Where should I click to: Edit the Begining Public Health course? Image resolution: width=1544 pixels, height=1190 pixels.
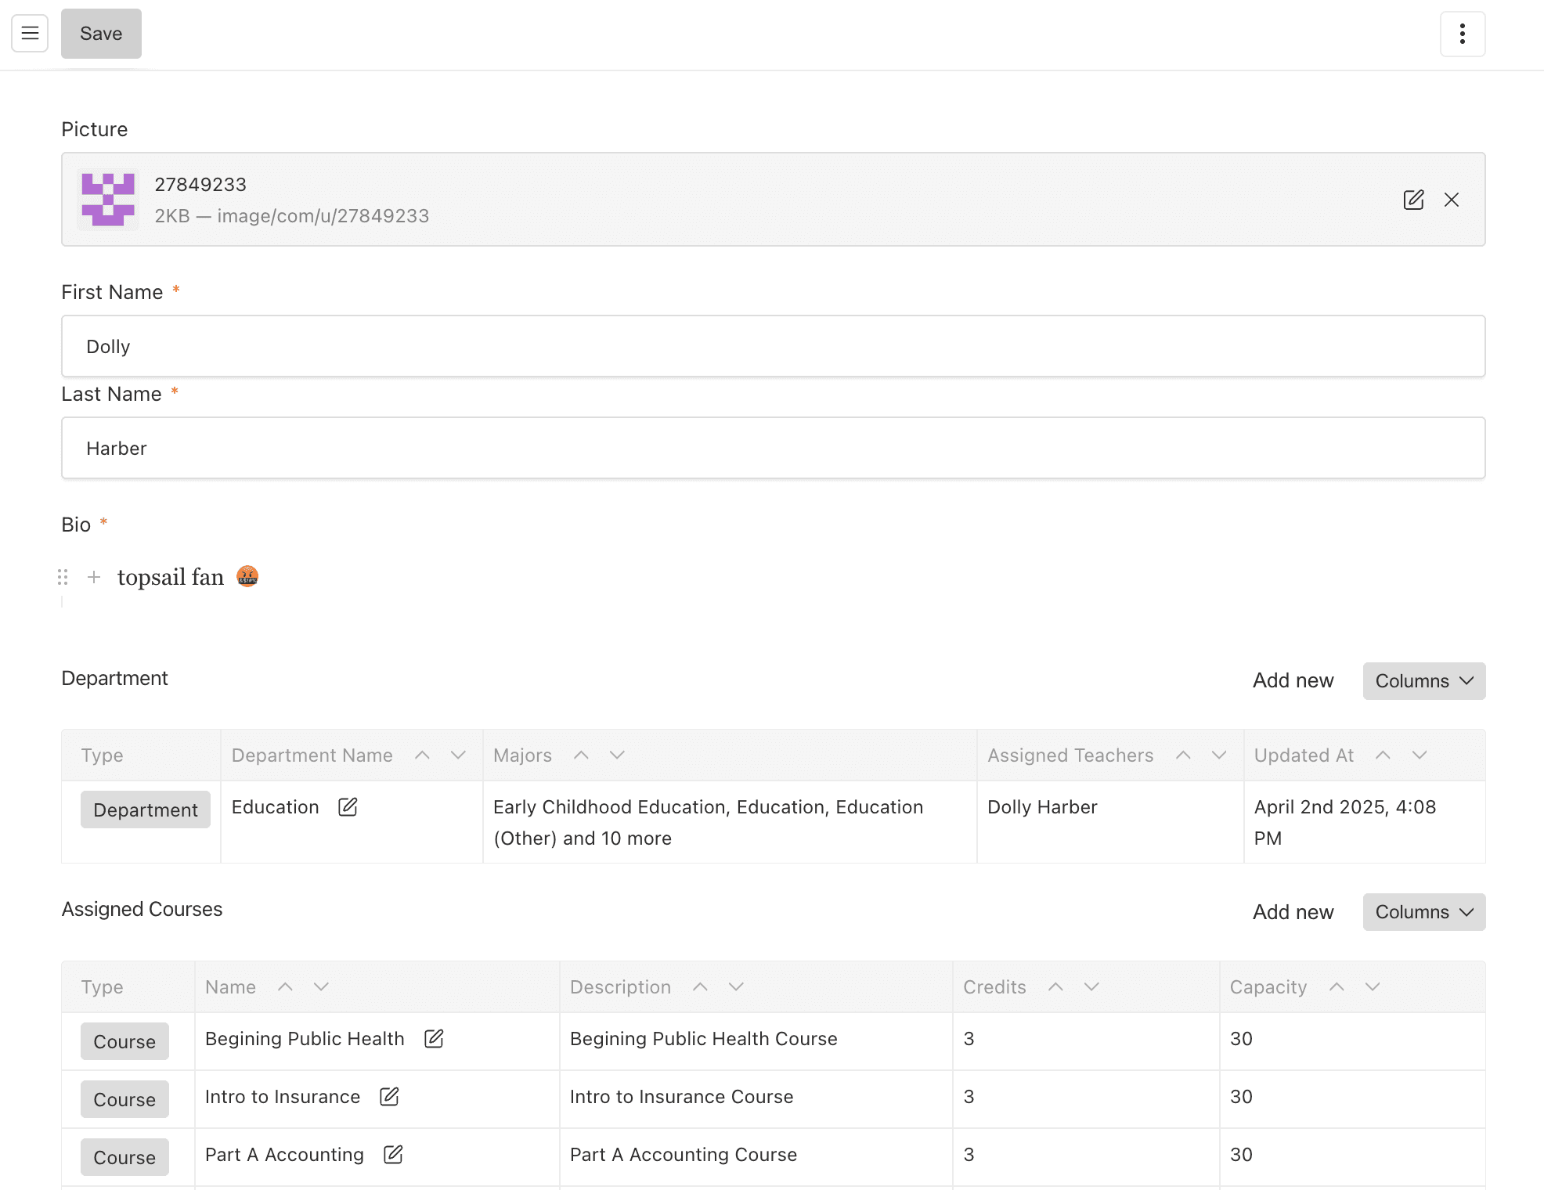434,1039
